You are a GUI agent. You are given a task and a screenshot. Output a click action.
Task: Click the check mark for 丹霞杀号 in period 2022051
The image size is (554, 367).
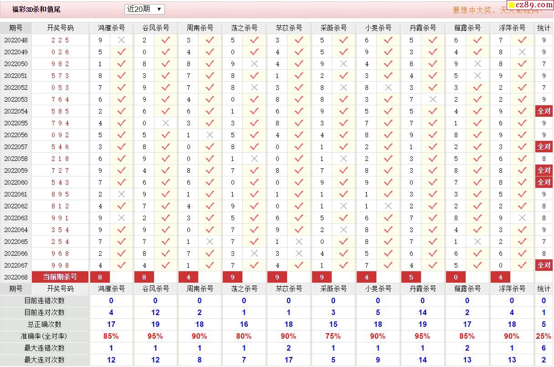(433, 76)
